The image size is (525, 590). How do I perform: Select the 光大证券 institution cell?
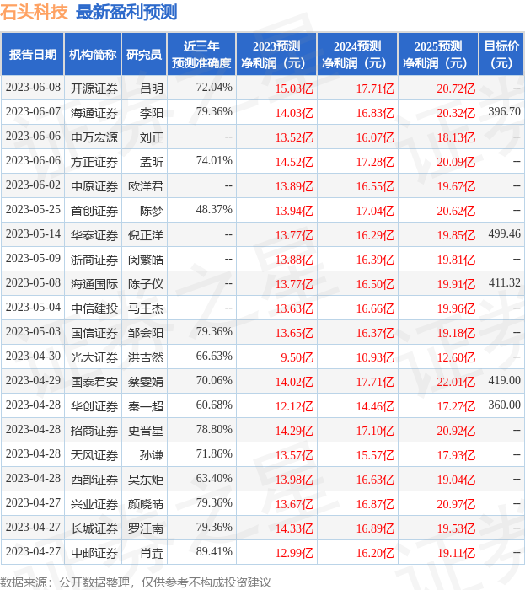94,357
